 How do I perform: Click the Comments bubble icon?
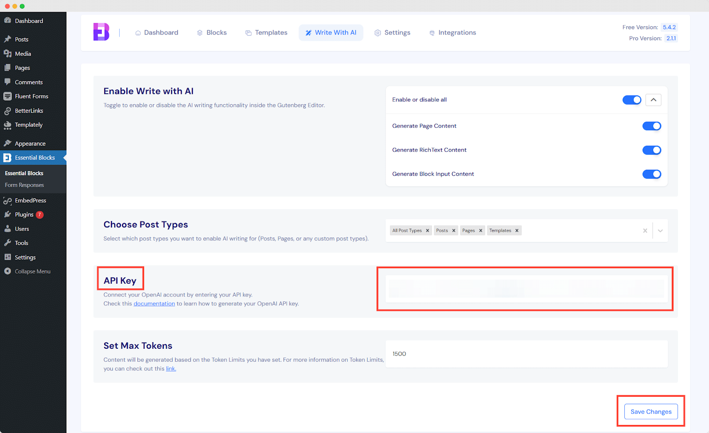click(8, 82)
